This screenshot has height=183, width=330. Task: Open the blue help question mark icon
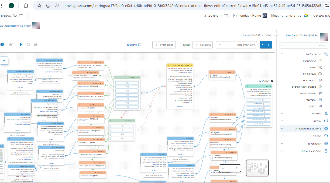[x=2, y=44]
